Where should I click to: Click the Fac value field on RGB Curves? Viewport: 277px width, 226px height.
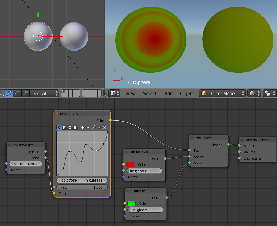(x=82, y=187)
